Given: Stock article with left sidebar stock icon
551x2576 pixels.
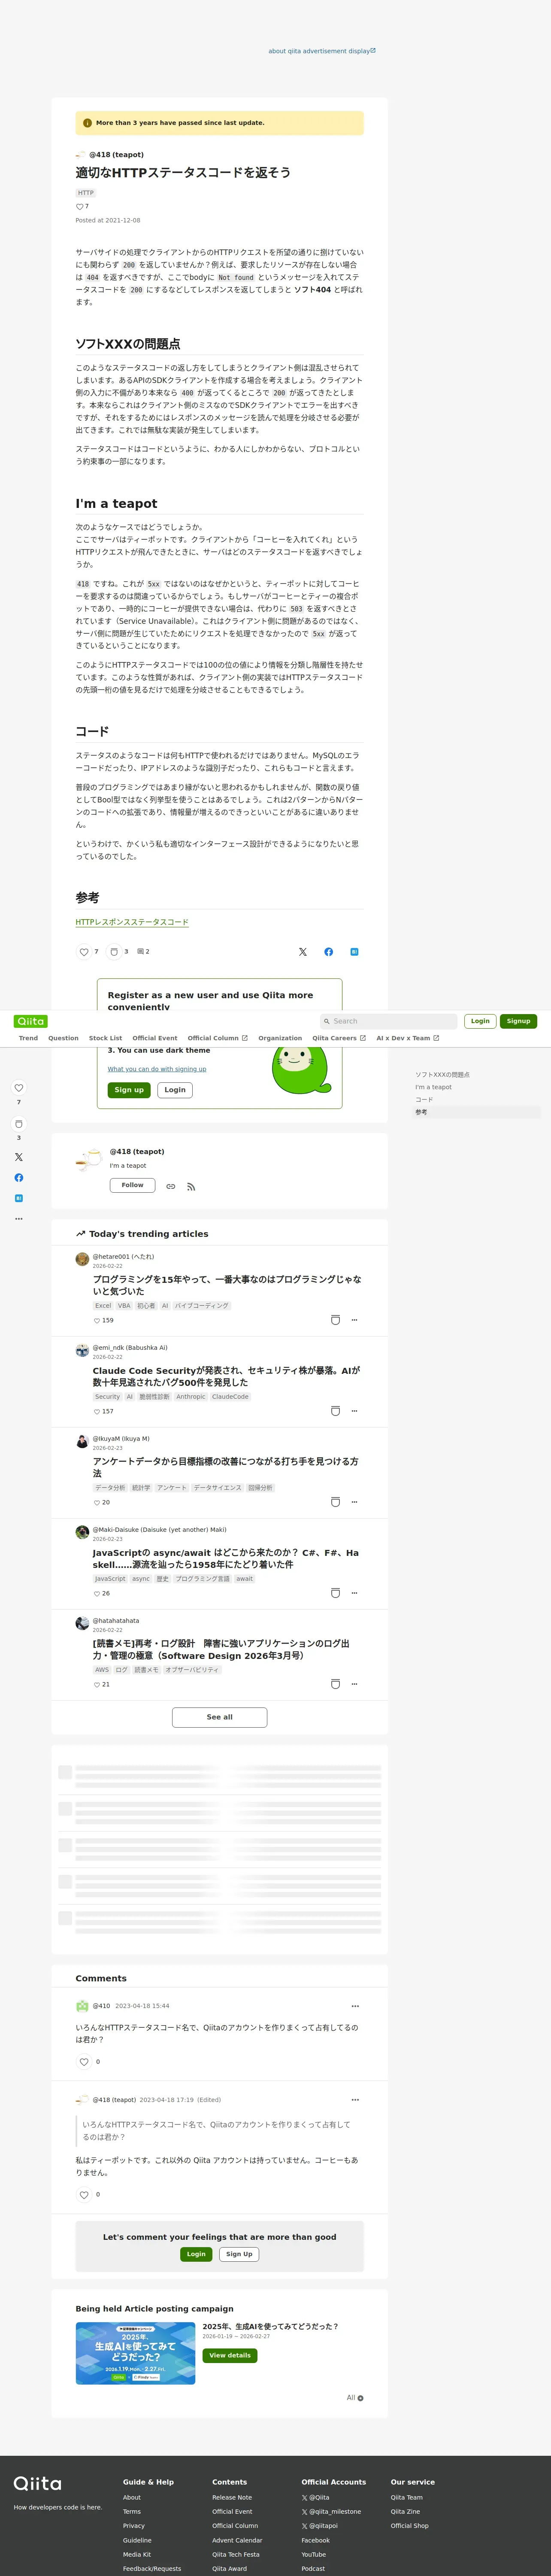Looking at the screenshot, I should click(18, 1124).
